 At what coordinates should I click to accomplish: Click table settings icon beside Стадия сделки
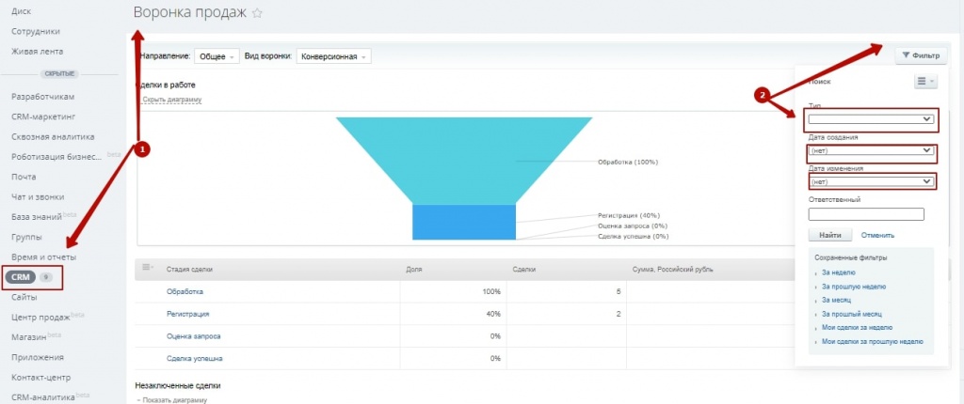coord(148,269)
